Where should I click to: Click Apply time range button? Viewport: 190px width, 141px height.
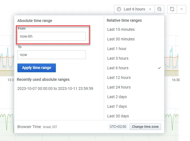(37, 68)
